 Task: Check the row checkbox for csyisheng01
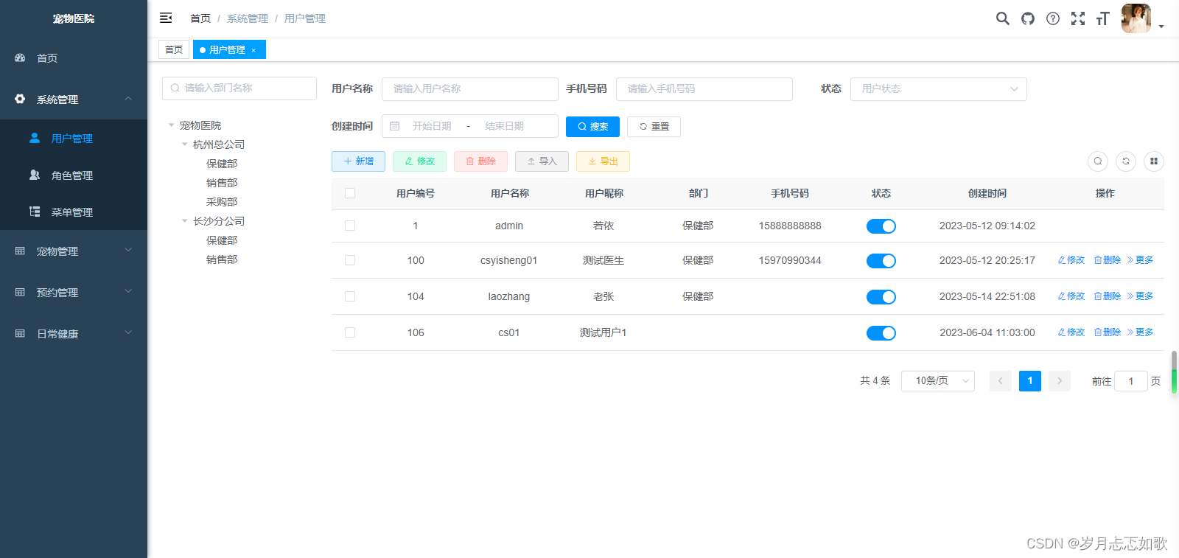coord(350,260)
